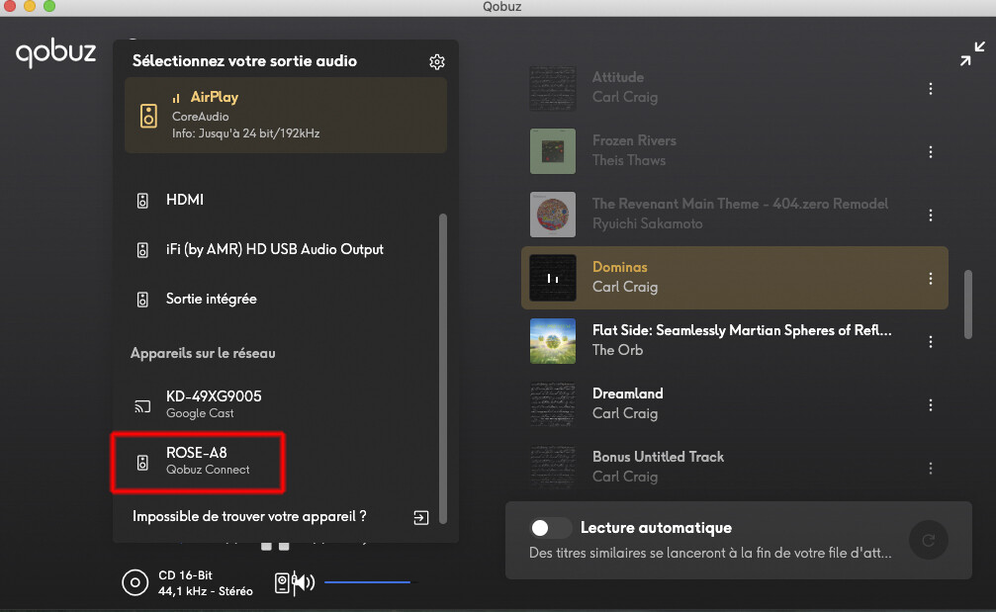This screenshot has height=612, width=996.
Task: Select KD-49XG9005 Google Cast device
Action: pos(282,404)
